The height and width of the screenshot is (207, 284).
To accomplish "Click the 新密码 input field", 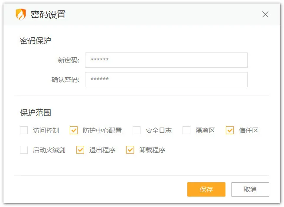I will 166,60.
